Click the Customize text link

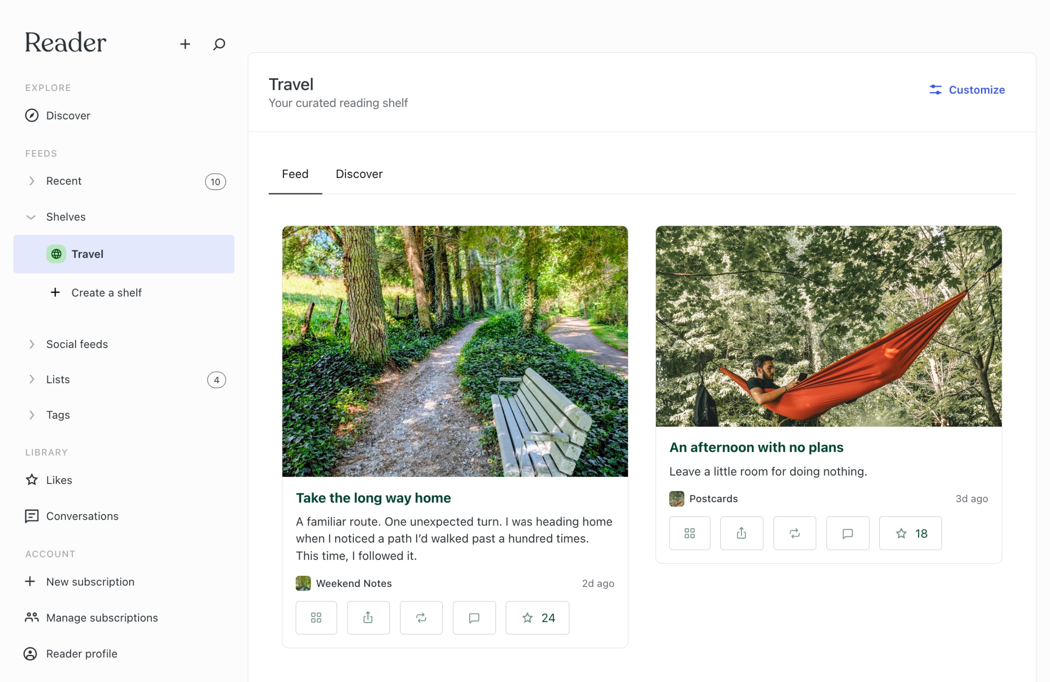[977, 90]
